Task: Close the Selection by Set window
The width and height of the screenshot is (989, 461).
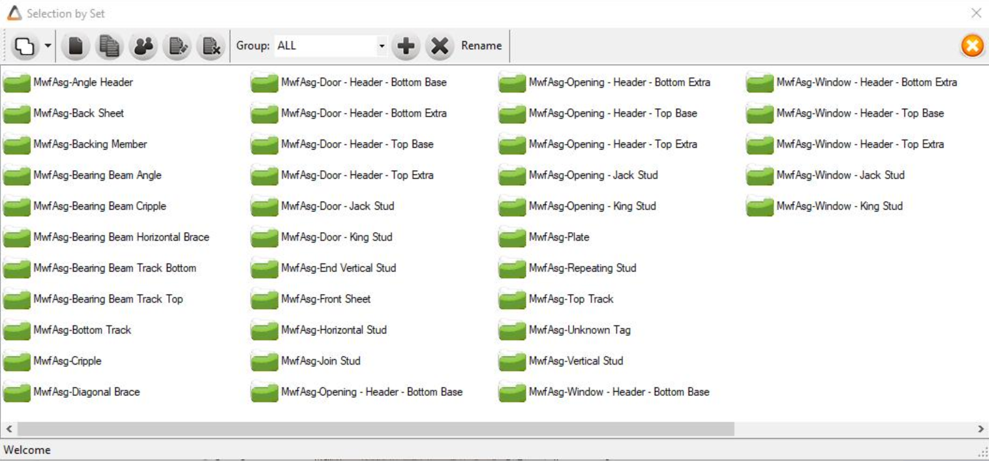Action: [976, 13]
